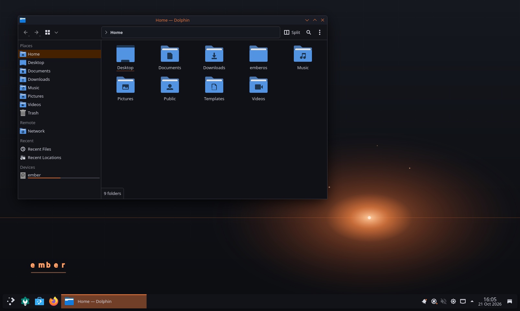520x311 pixels.
Task: Open the application launcher in taskbar
Action: click(11, 301)
